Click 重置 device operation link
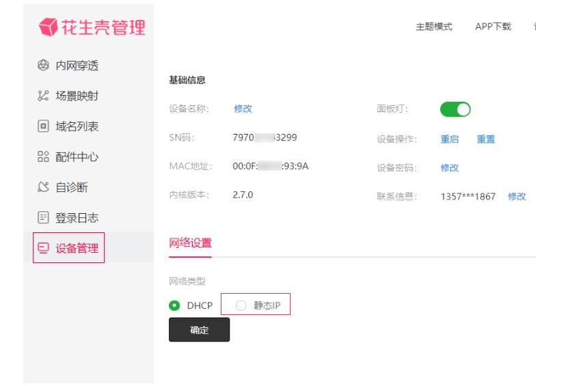Image resolution: width=566 pixels, height=386 pixels. point(485,139)
